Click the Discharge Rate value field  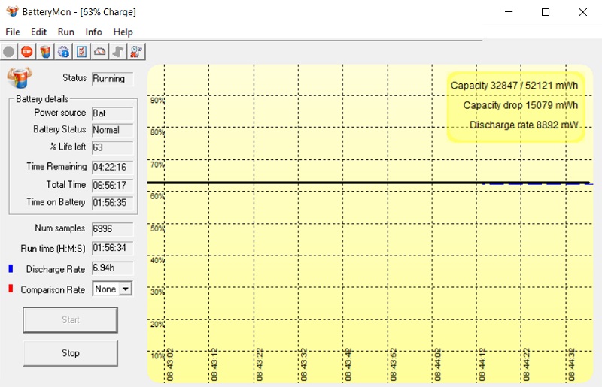tap(112, 268)
